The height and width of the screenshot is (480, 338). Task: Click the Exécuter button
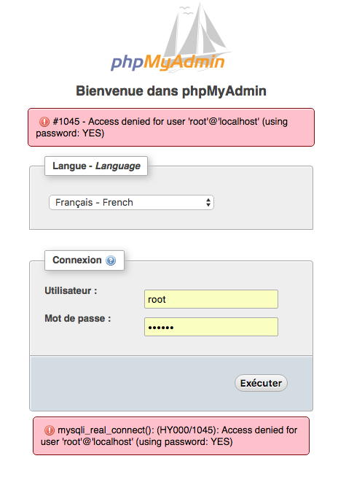click(261, 383)
